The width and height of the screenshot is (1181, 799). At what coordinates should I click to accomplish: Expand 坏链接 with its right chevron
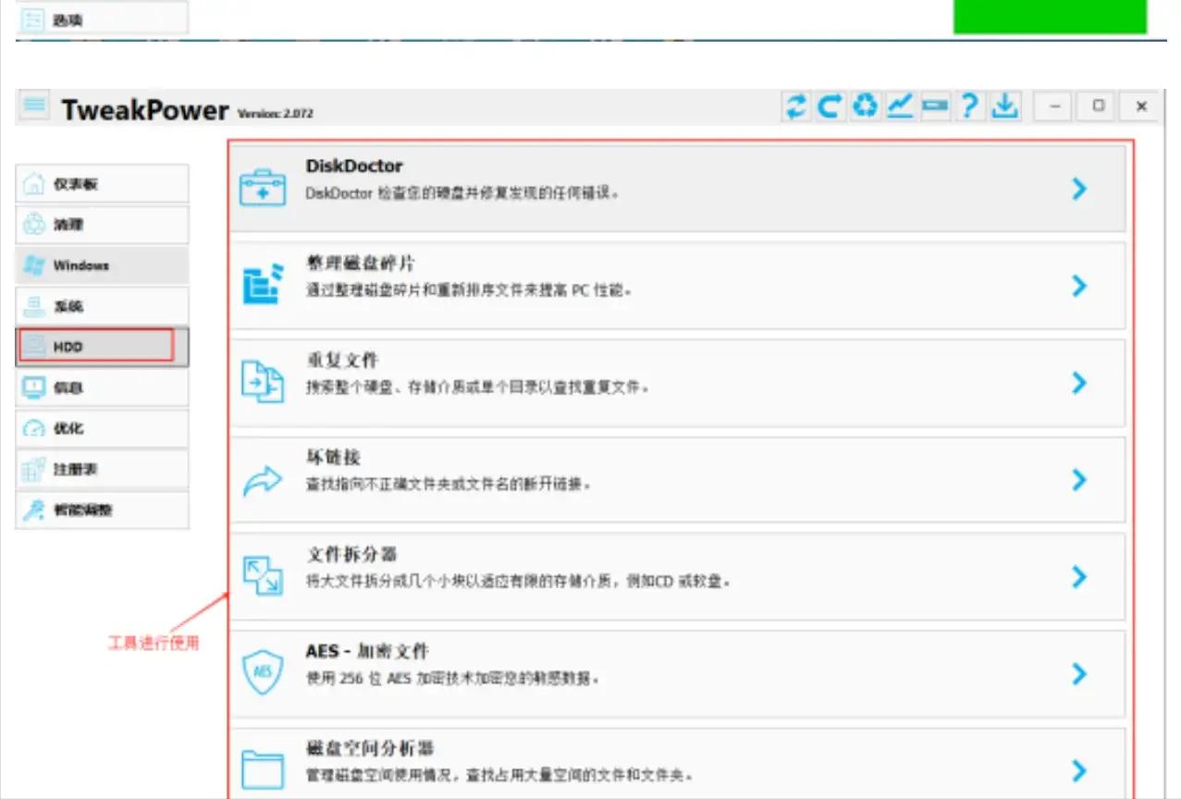pyautogui.click(x=1078, y=480)
